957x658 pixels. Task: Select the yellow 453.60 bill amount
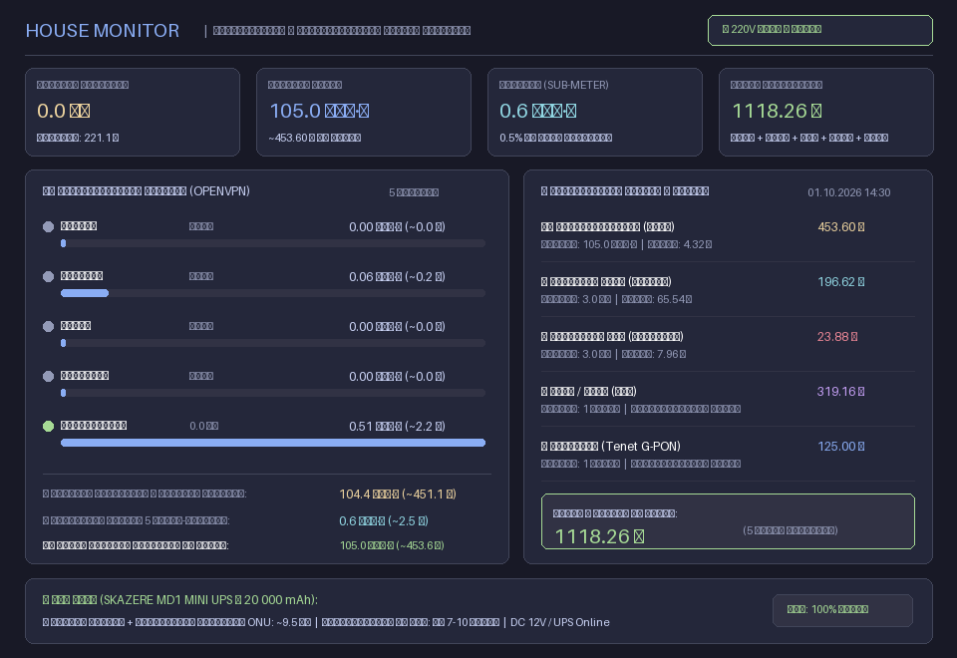(841, 227)
